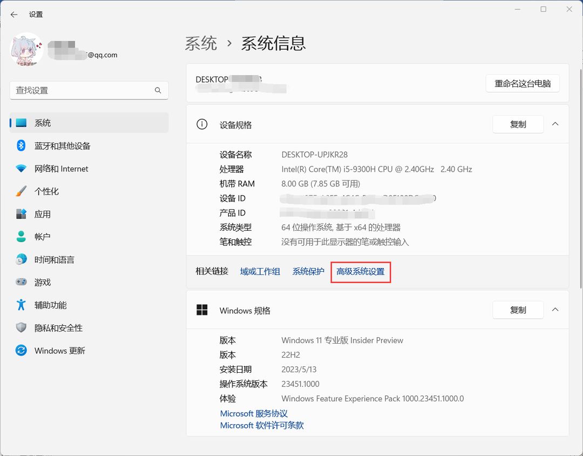Select the 笔和触控 value text
The height and width of the screenshot is (456, 583).
pyautogui.click(x=345, y=243)
